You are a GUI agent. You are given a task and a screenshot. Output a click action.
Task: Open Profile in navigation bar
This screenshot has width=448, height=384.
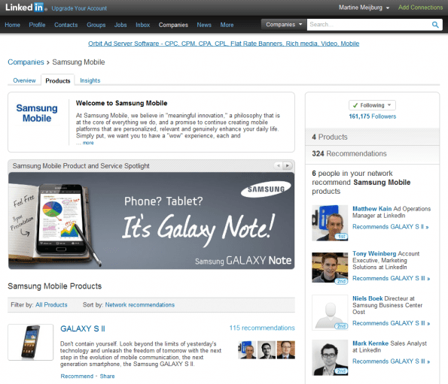[37, 25]
